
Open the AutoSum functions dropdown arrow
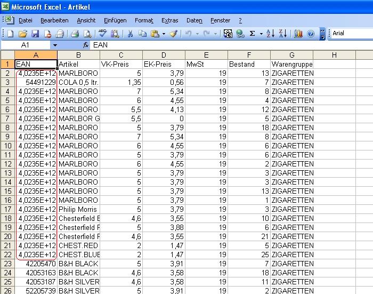click(261, 34)
